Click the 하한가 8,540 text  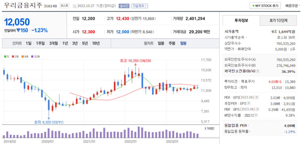point(142,32)
